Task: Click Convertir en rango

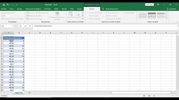Action: (x=34, y=19)
